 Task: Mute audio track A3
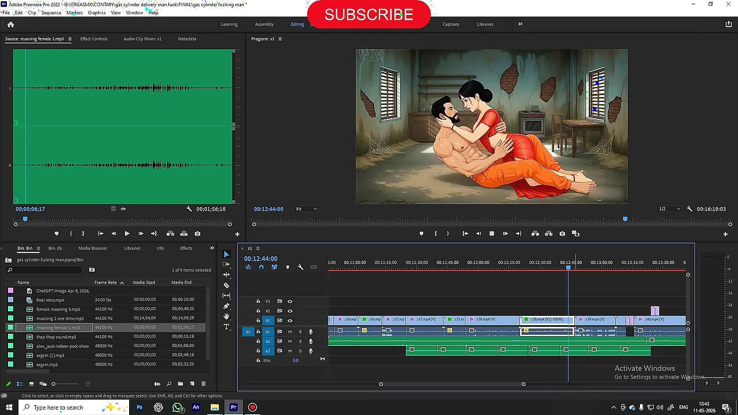click(290, 350)
